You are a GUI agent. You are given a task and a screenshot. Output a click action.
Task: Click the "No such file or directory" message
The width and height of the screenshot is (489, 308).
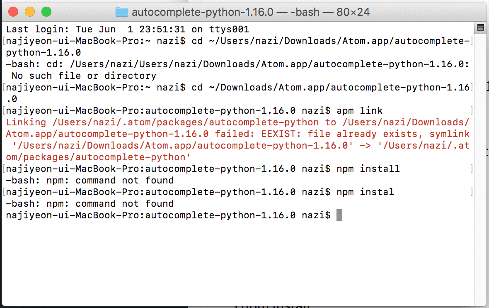tap(84, 76)
